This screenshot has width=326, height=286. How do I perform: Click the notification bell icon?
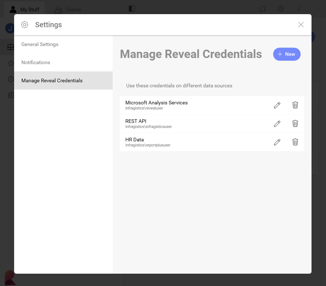click(x=263, y=9)
